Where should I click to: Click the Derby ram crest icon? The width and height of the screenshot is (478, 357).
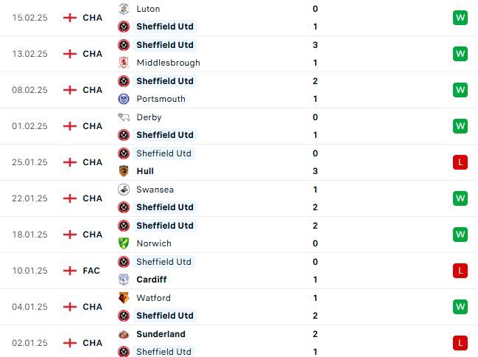[124, 117]
